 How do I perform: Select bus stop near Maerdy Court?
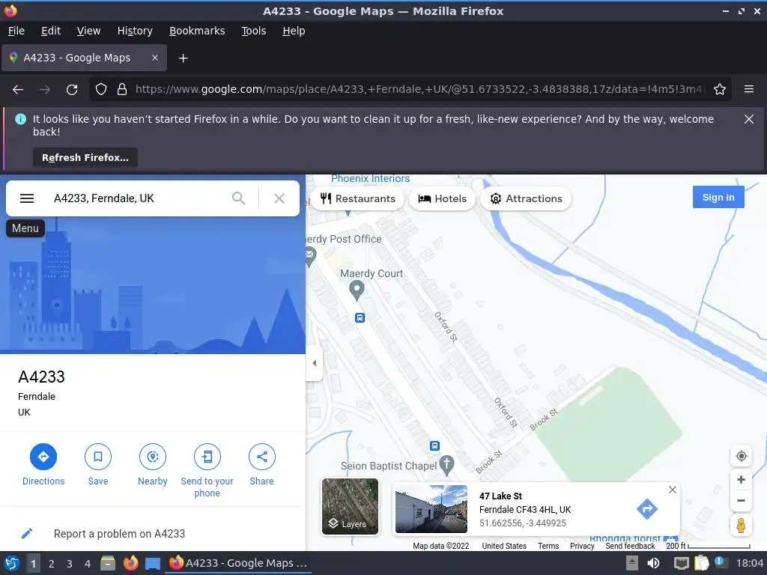click(x=360, y=317)
